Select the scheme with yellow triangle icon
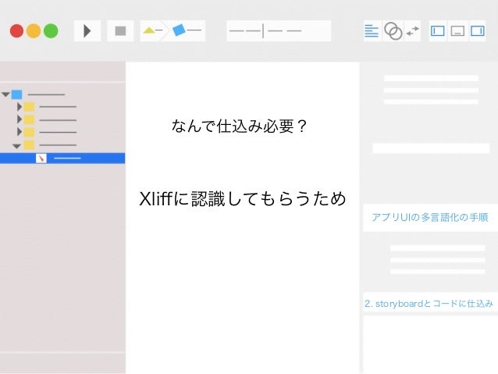Image resolution: width=498 pixels, height=374 pixels. (152, 30)
